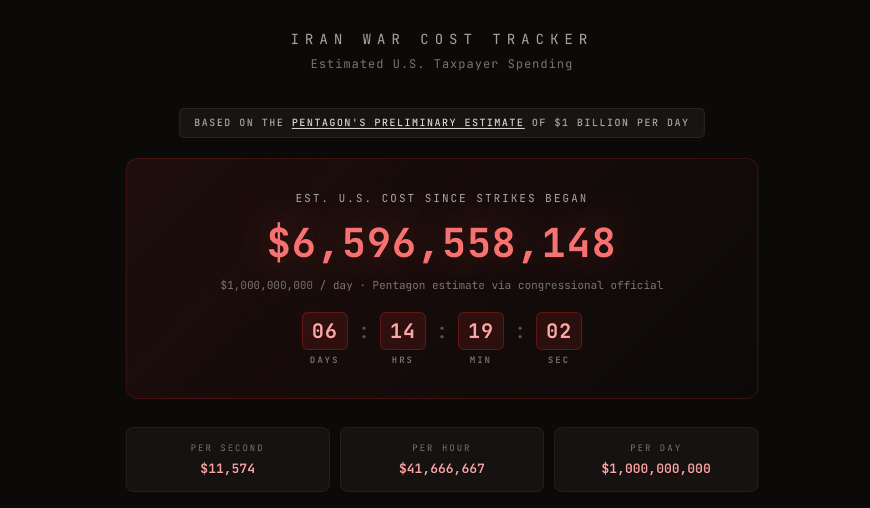Click the SEC label under the timer
This screenshot has height=508, width=870.
(x=559, y=360)
